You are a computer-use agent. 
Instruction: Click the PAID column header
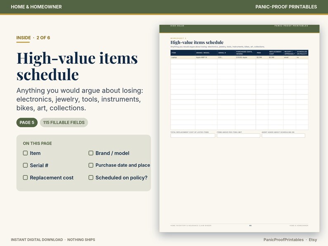point(262,53)
